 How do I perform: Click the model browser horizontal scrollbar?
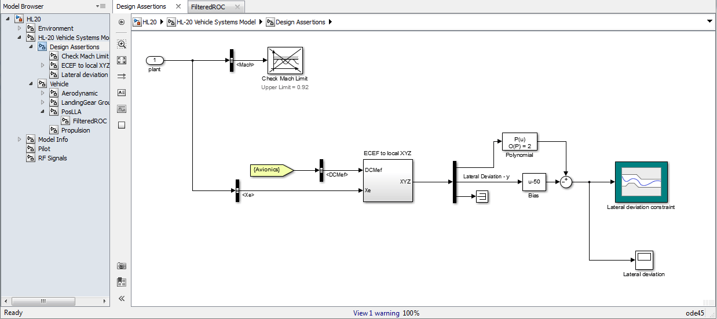pos(55,301)
